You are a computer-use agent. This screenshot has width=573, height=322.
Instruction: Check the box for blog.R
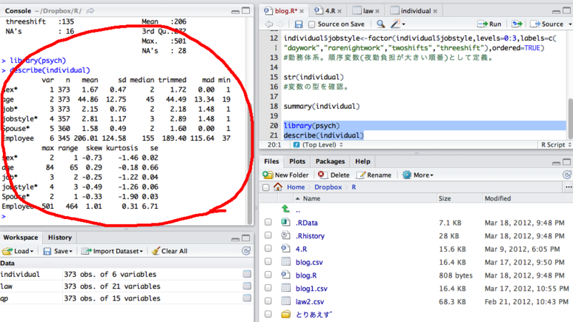268,275
